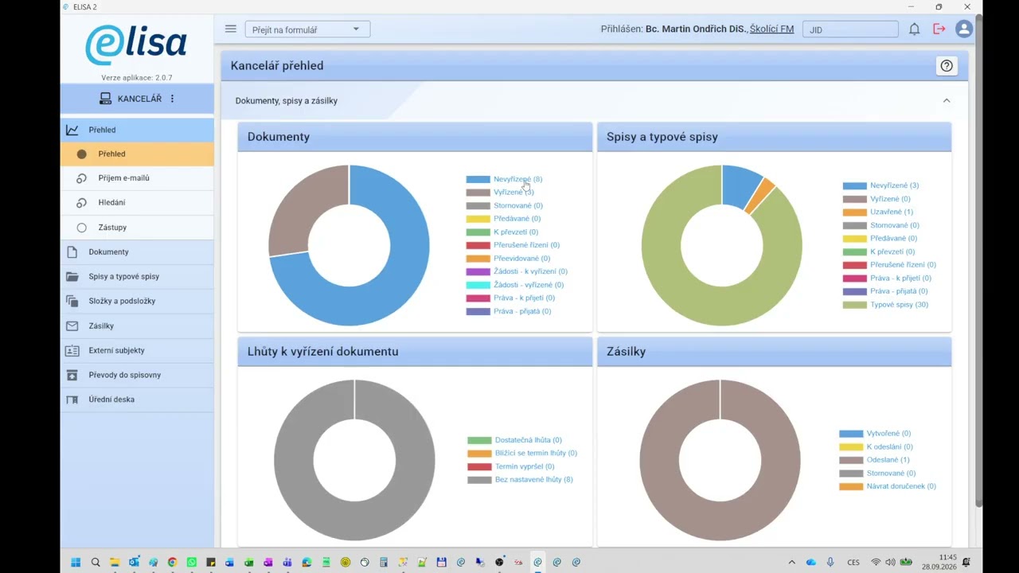Open the help question mark icon

(947, 66)
